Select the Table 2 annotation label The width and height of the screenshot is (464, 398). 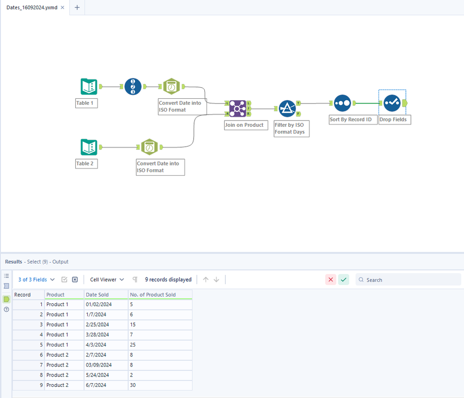[86, 164]
